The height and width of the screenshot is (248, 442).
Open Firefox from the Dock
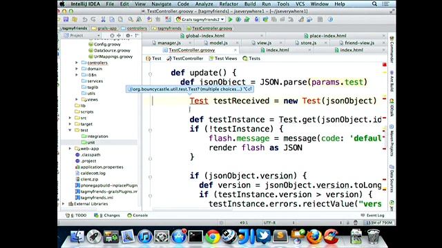314,236
